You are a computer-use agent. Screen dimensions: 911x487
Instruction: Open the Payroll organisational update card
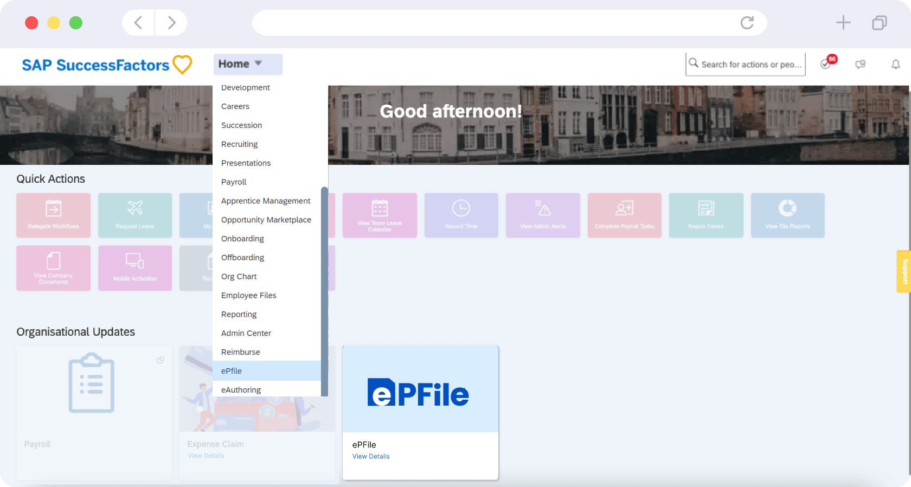(94, 413)
